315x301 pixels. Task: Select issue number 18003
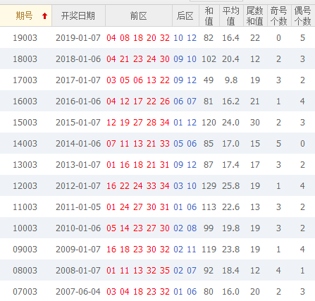(x=25, y=59)
